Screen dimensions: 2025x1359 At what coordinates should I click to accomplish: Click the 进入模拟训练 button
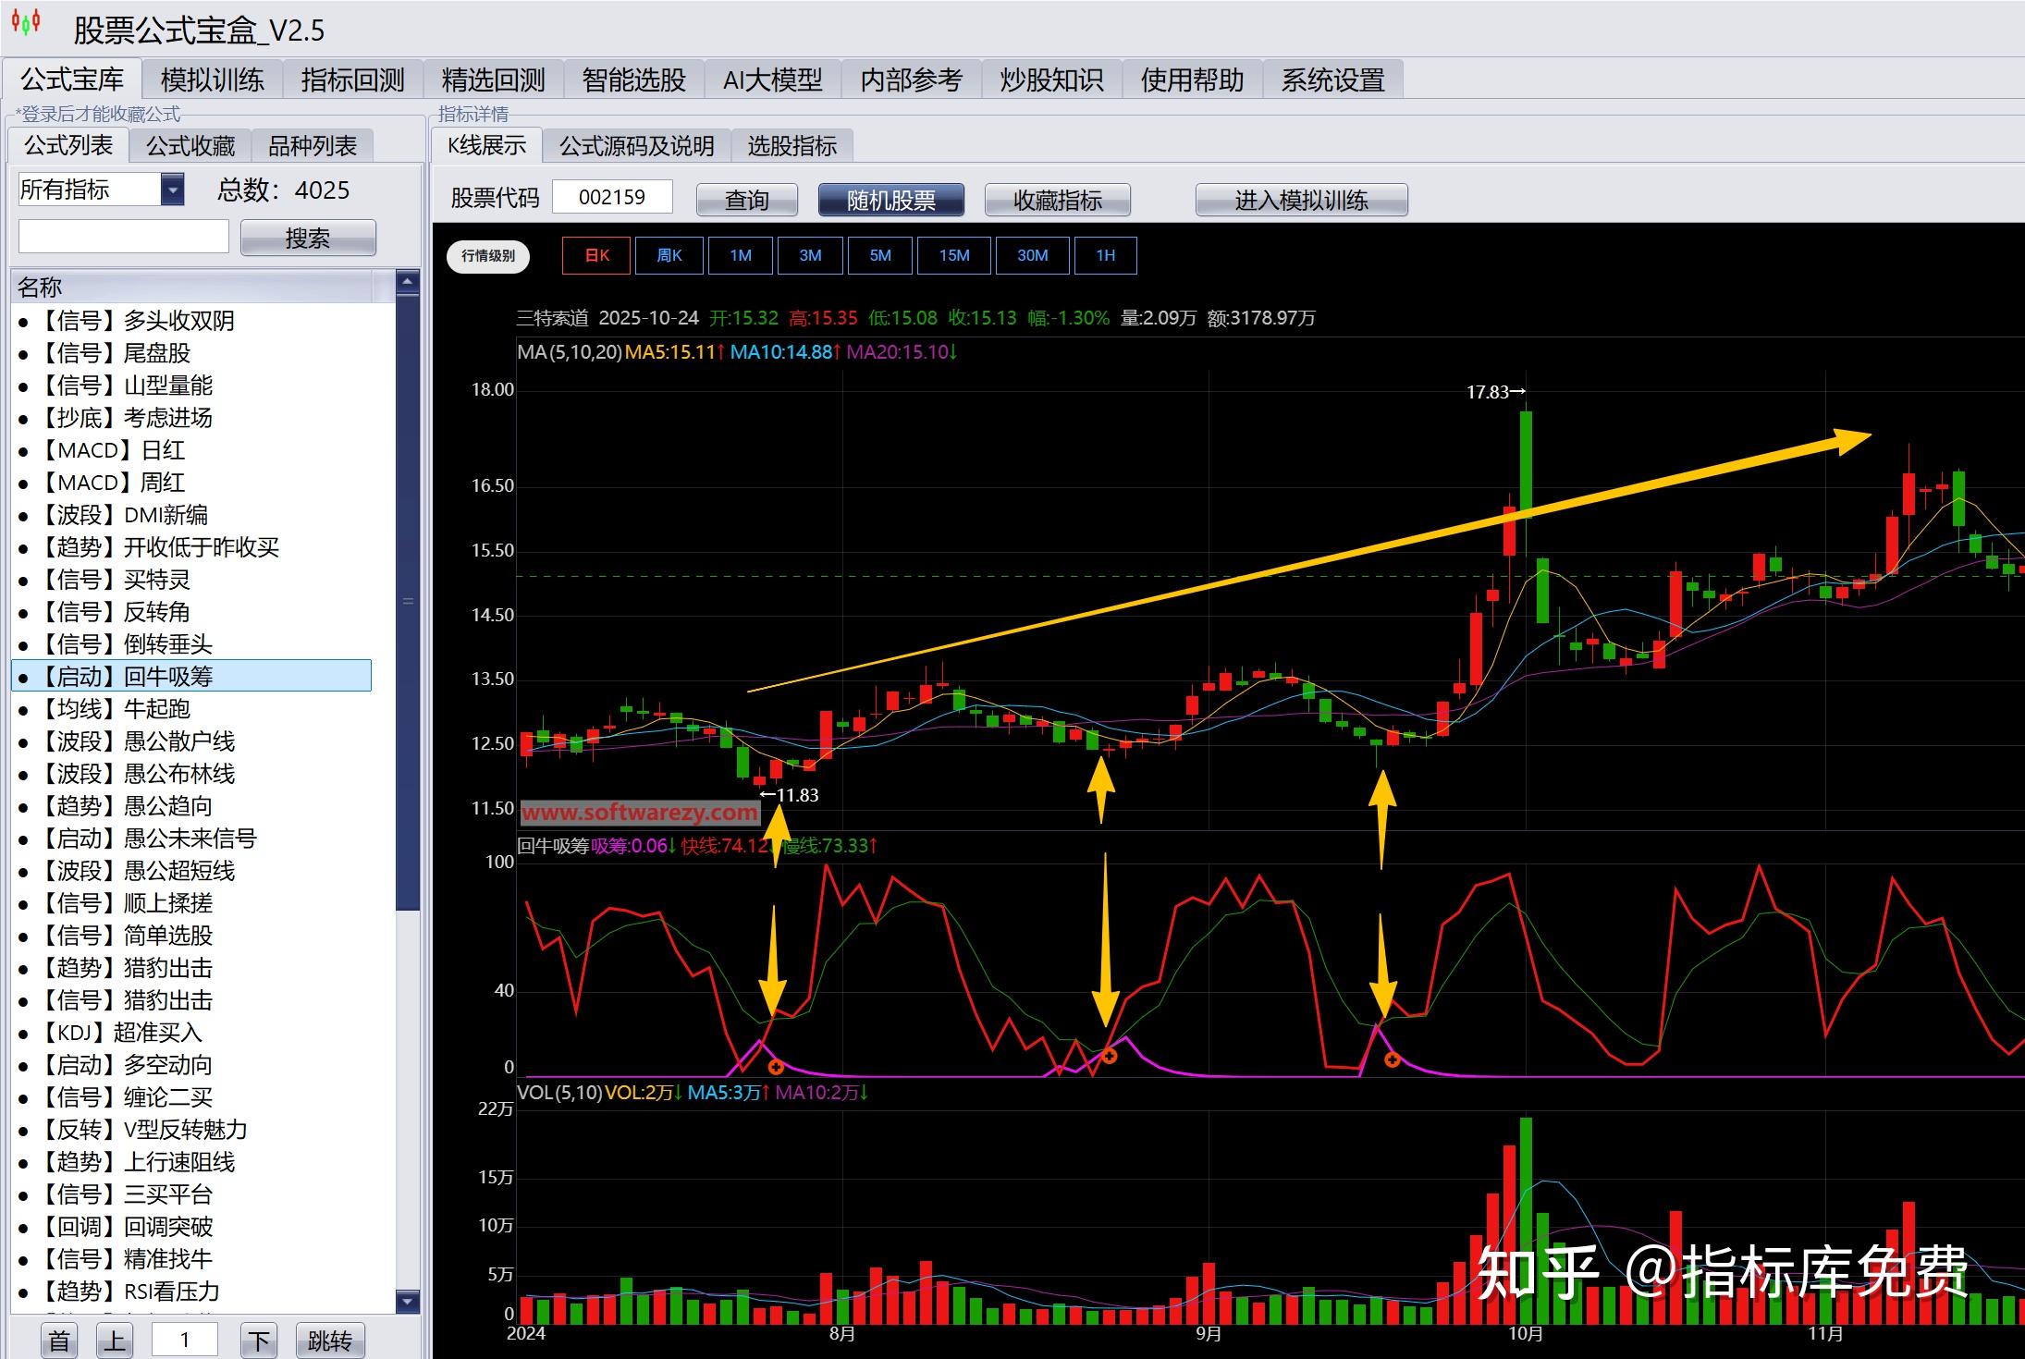pos(1301,201)
